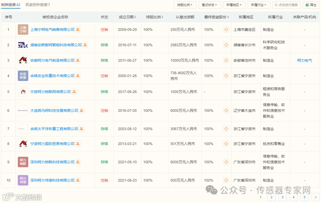Select the 2009-09-29 date cell
This screenshot has height=203, width=321.
coord(127,30)
